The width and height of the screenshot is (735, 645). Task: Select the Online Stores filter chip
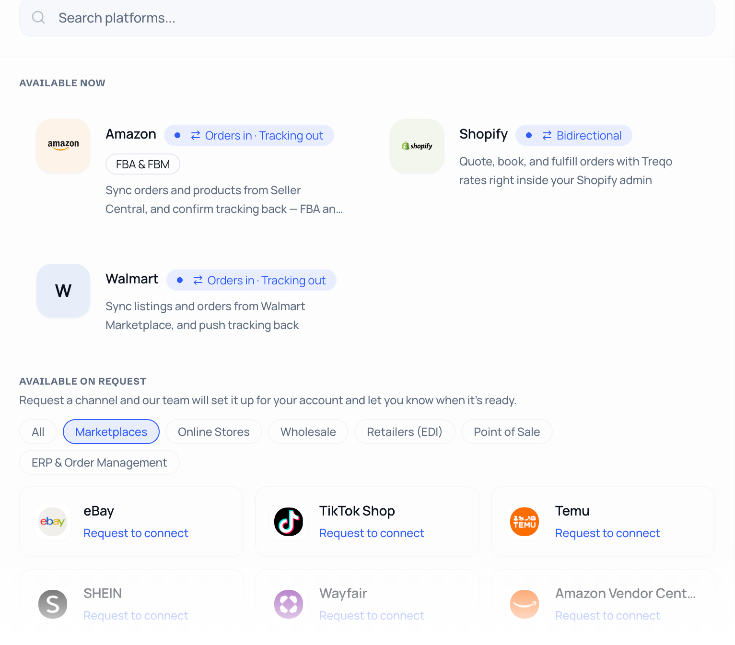[214, 432]
